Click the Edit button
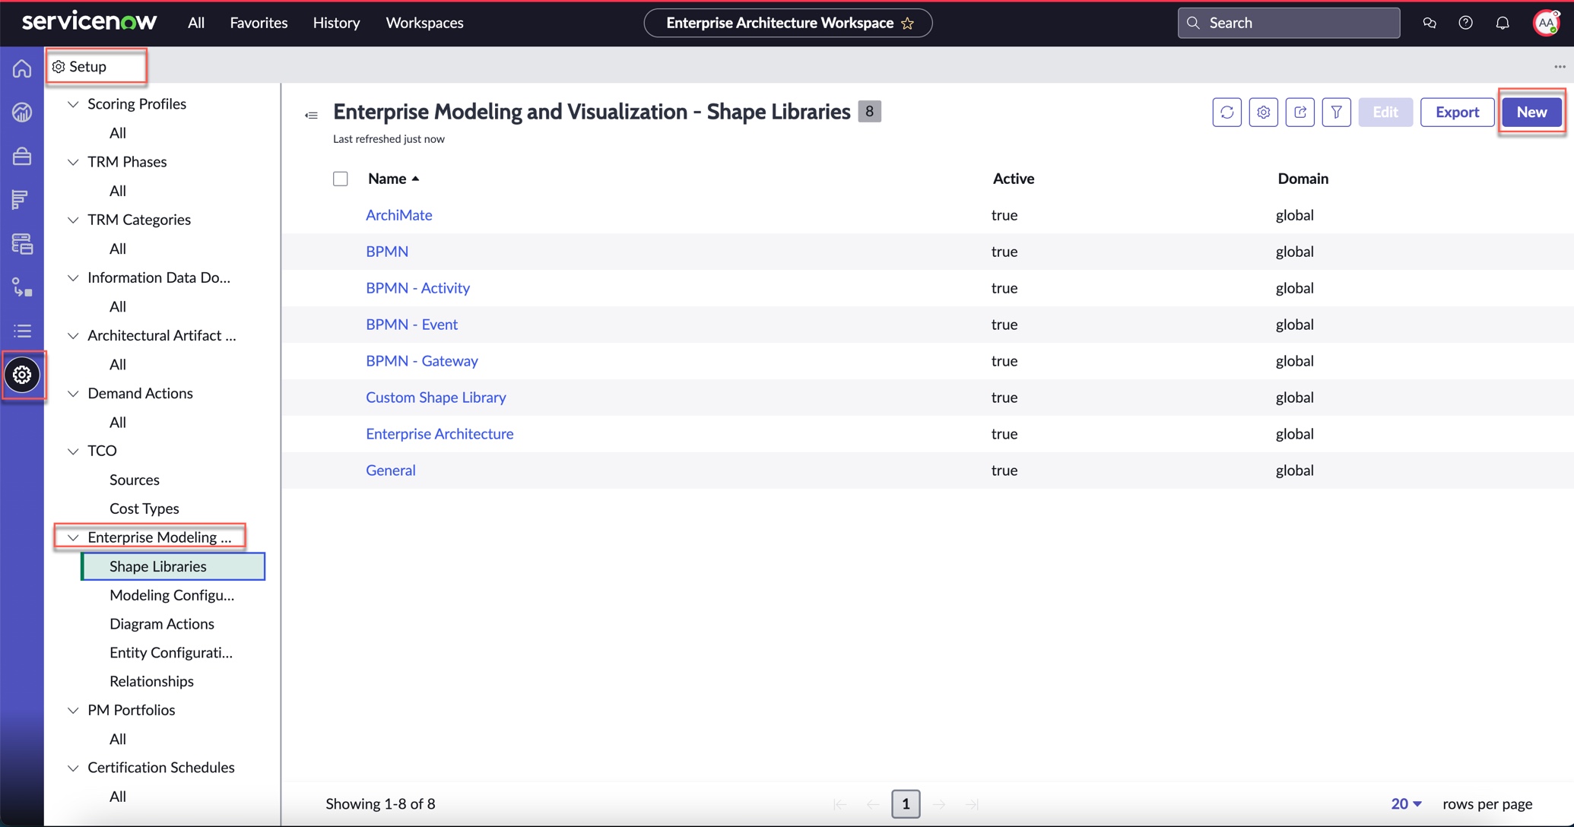This screenshot has width=1574, height=827. click(x=1385, y=112)
